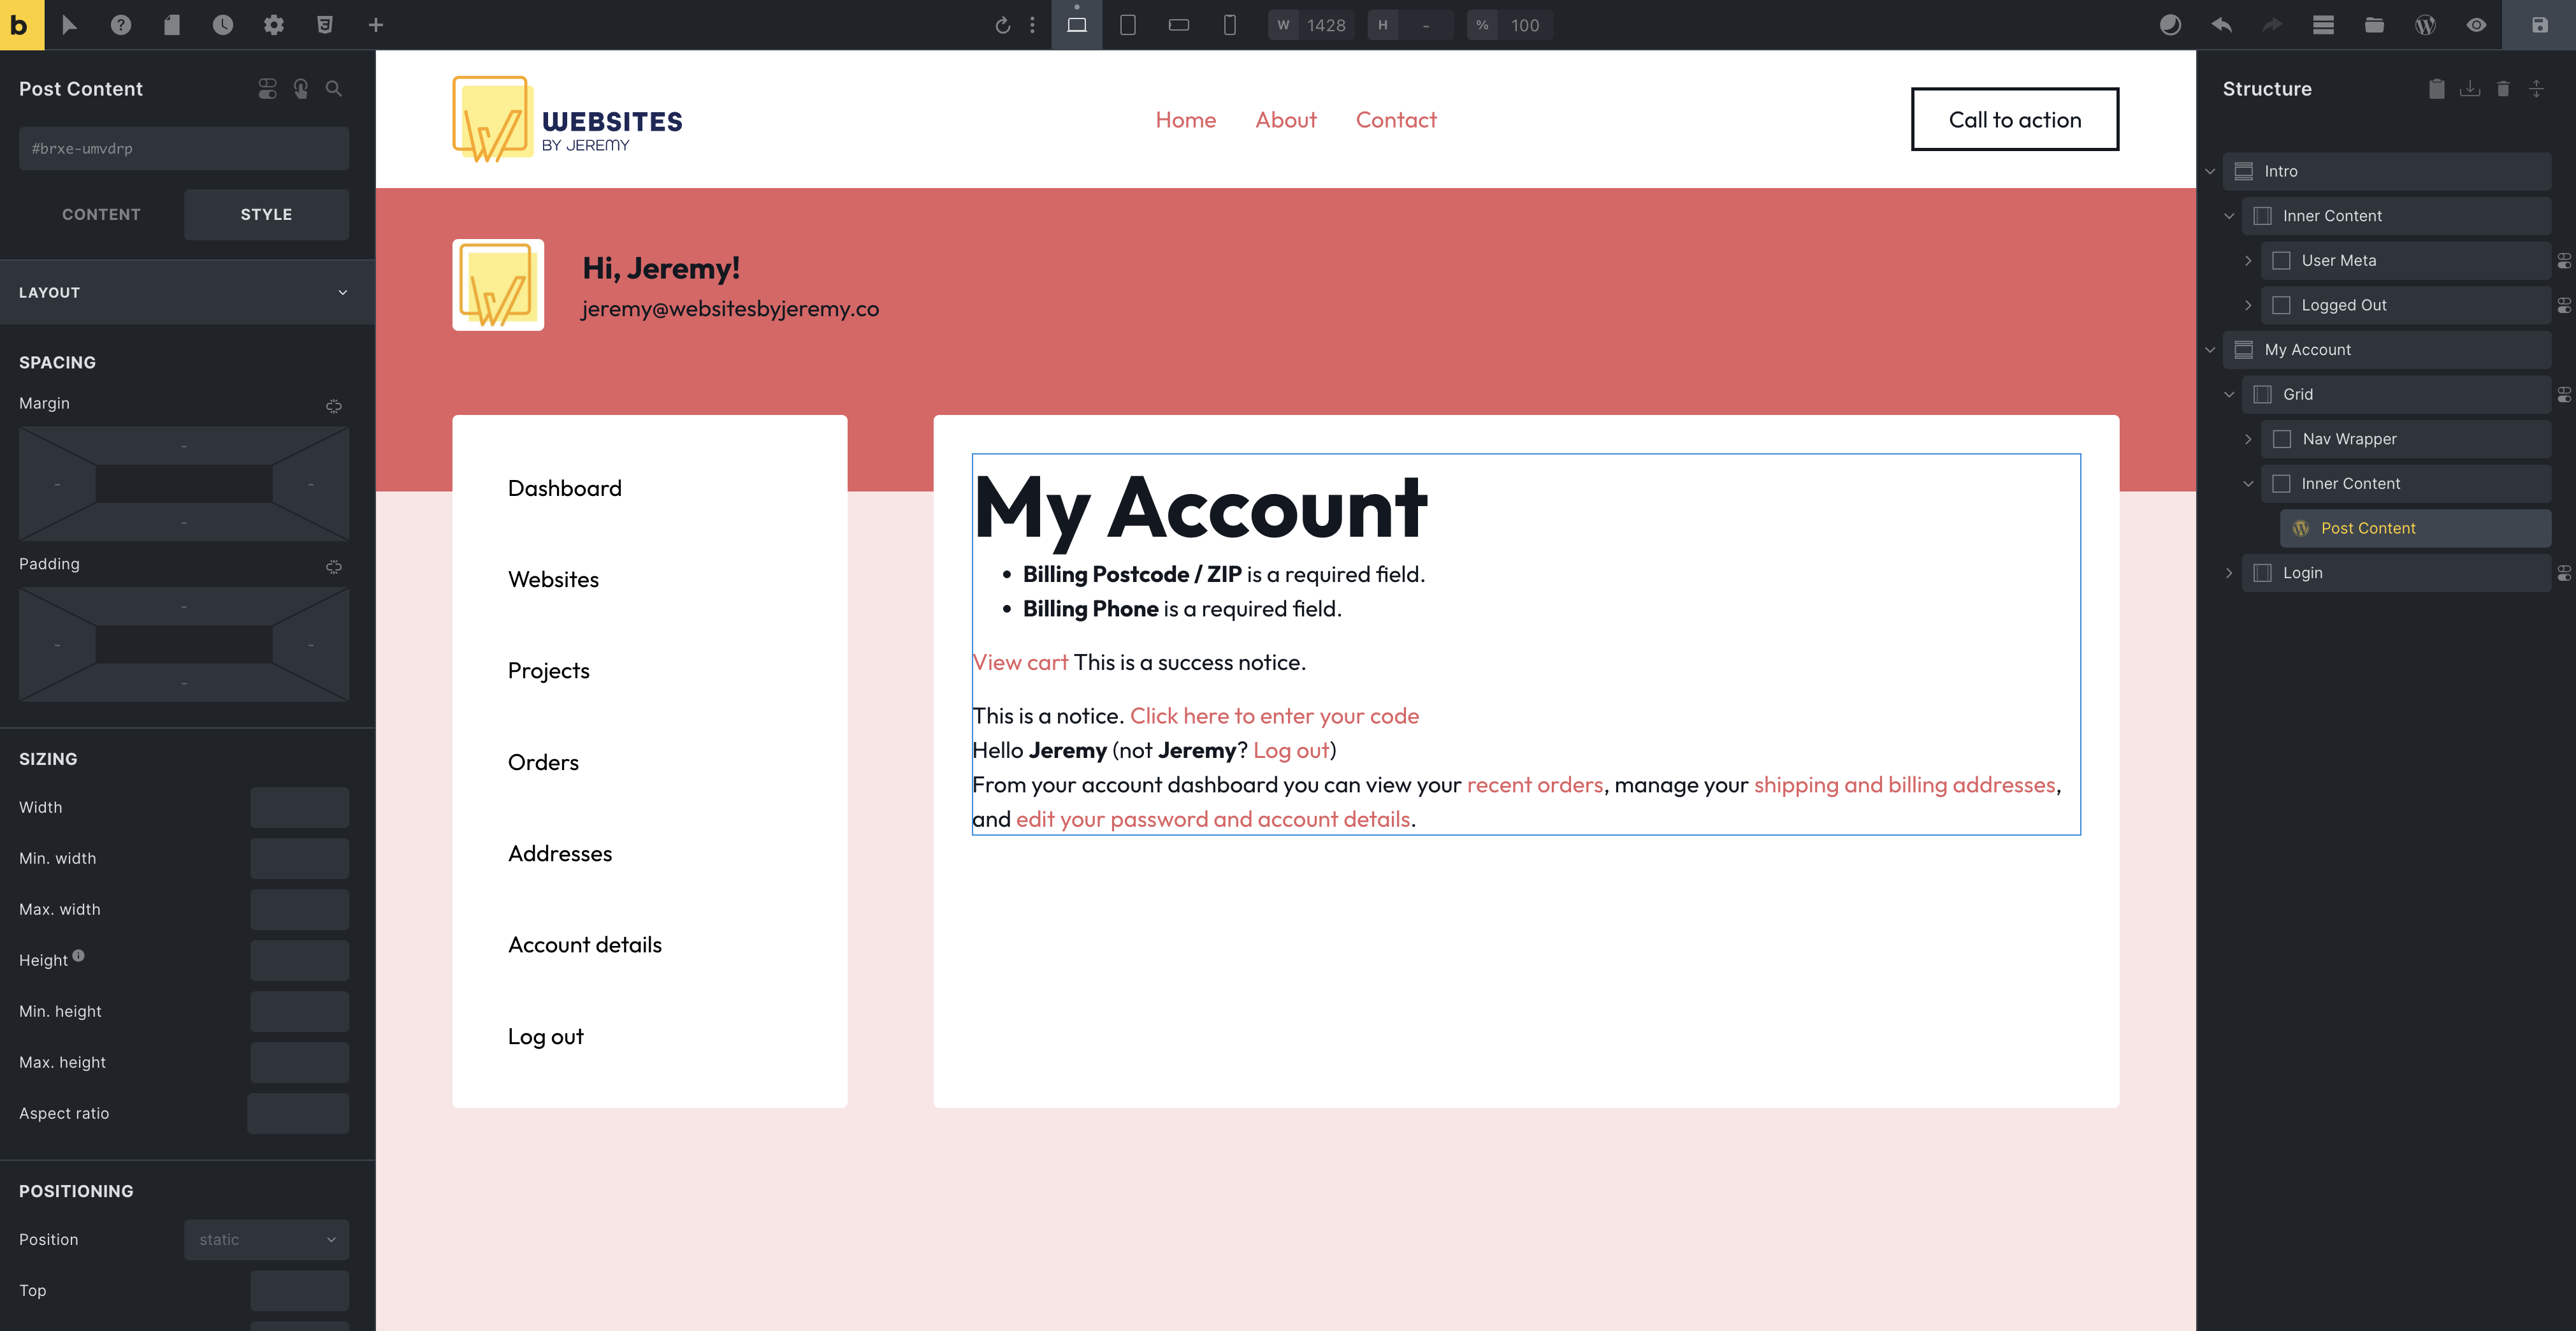Follow the recent orders link
This screenshot has width=2576, height=1331.
[x=1535, y=785]
